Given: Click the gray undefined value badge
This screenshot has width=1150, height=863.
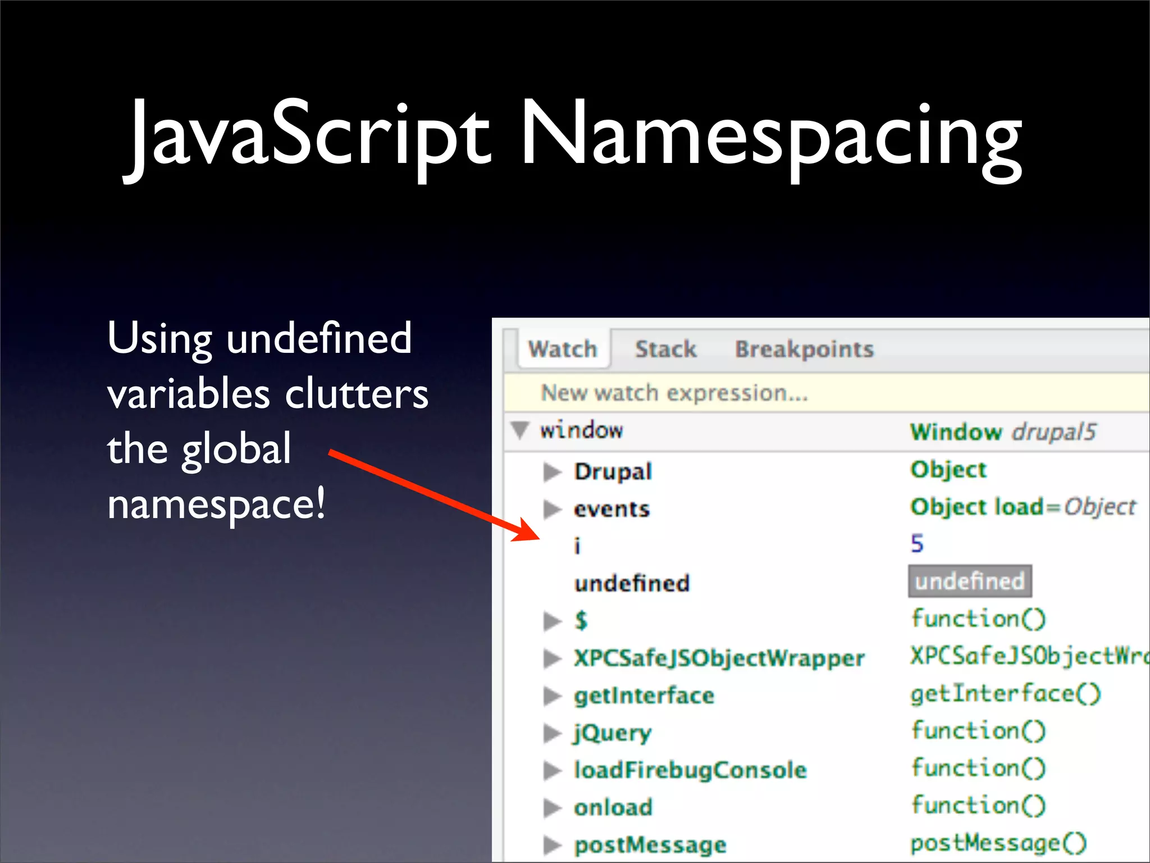Looking at the screenshot, I should point(970,581).
